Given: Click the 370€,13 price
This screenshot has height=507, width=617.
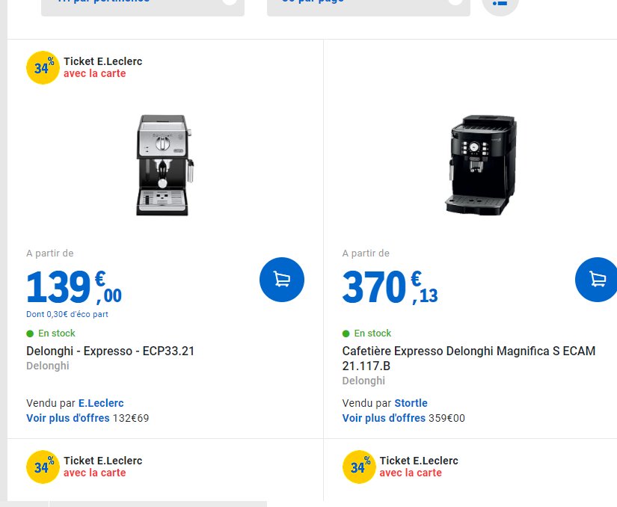Looking at the screenshot, I should click(x=390, y=287).
